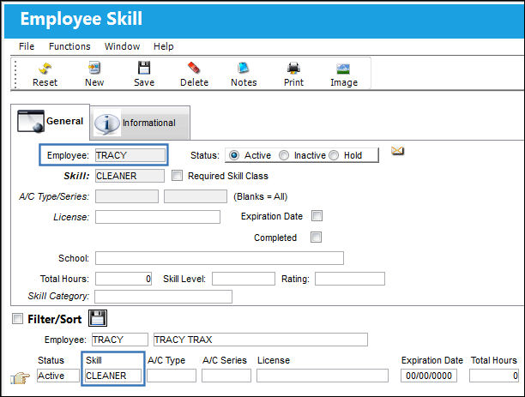The height and width of the screenshot is (397, 525).
Task: Click the Skill Category input field
Action: 163,297
